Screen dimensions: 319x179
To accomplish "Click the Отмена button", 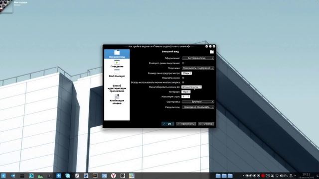I will point(206,124).
